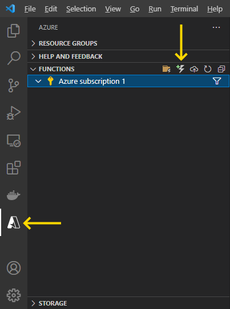The height and width of the screenshot is (309, 230).
Task: Open the Source Control view
Action: (x=14, y=86)
